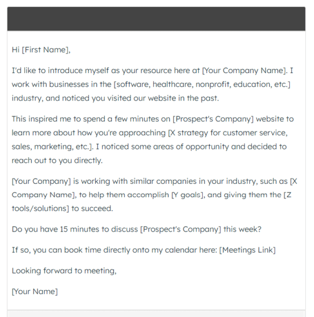Screen dimensions: 314x317
Task: Click the 'Looking forward to meeting,' closing line
Action: [64, 271]
